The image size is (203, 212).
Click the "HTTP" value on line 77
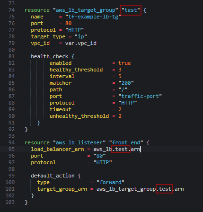pyautogui.click(x=74, y=30)
